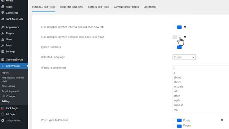Click the Link Whisper menu icon

tap(3, 66)
